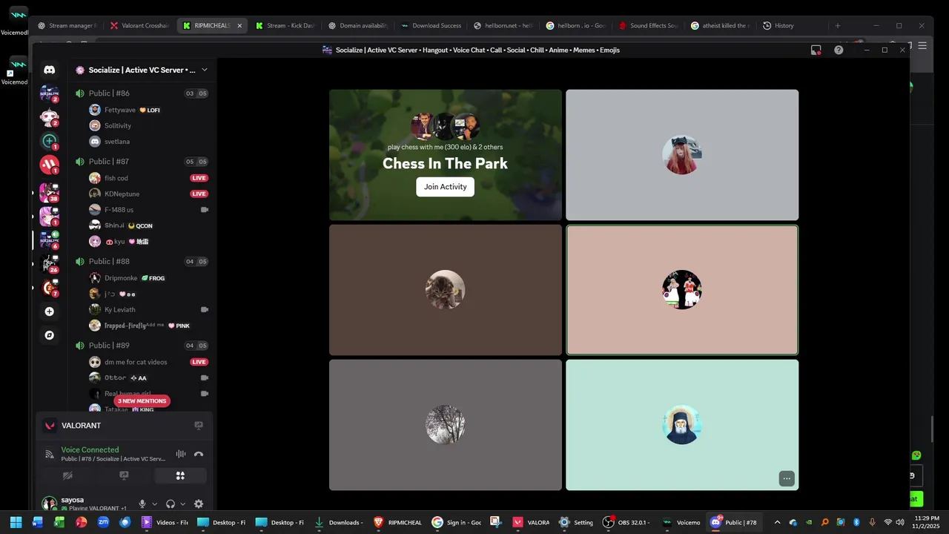Select the mint green participant tile
The image size is (949, 534).
pos(682,425)
